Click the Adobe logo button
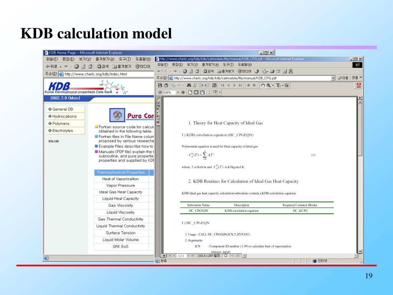This screenshot has width=393, height=295. pos(359,85)
